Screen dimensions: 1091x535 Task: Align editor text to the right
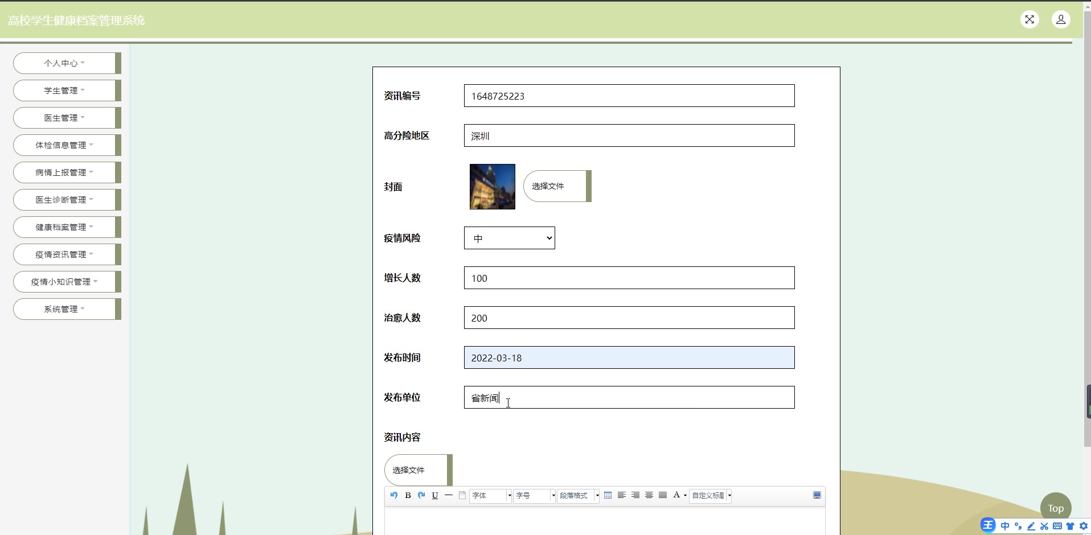click(635, 495)
